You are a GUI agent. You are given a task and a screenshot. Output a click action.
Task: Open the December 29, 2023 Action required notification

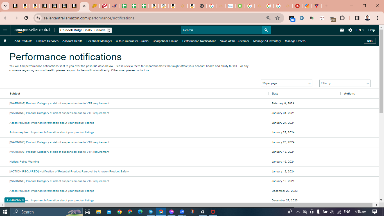pos(52,191)
